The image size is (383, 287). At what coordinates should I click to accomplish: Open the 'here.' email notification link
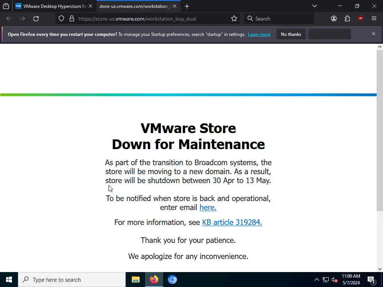tap(208, 207)
